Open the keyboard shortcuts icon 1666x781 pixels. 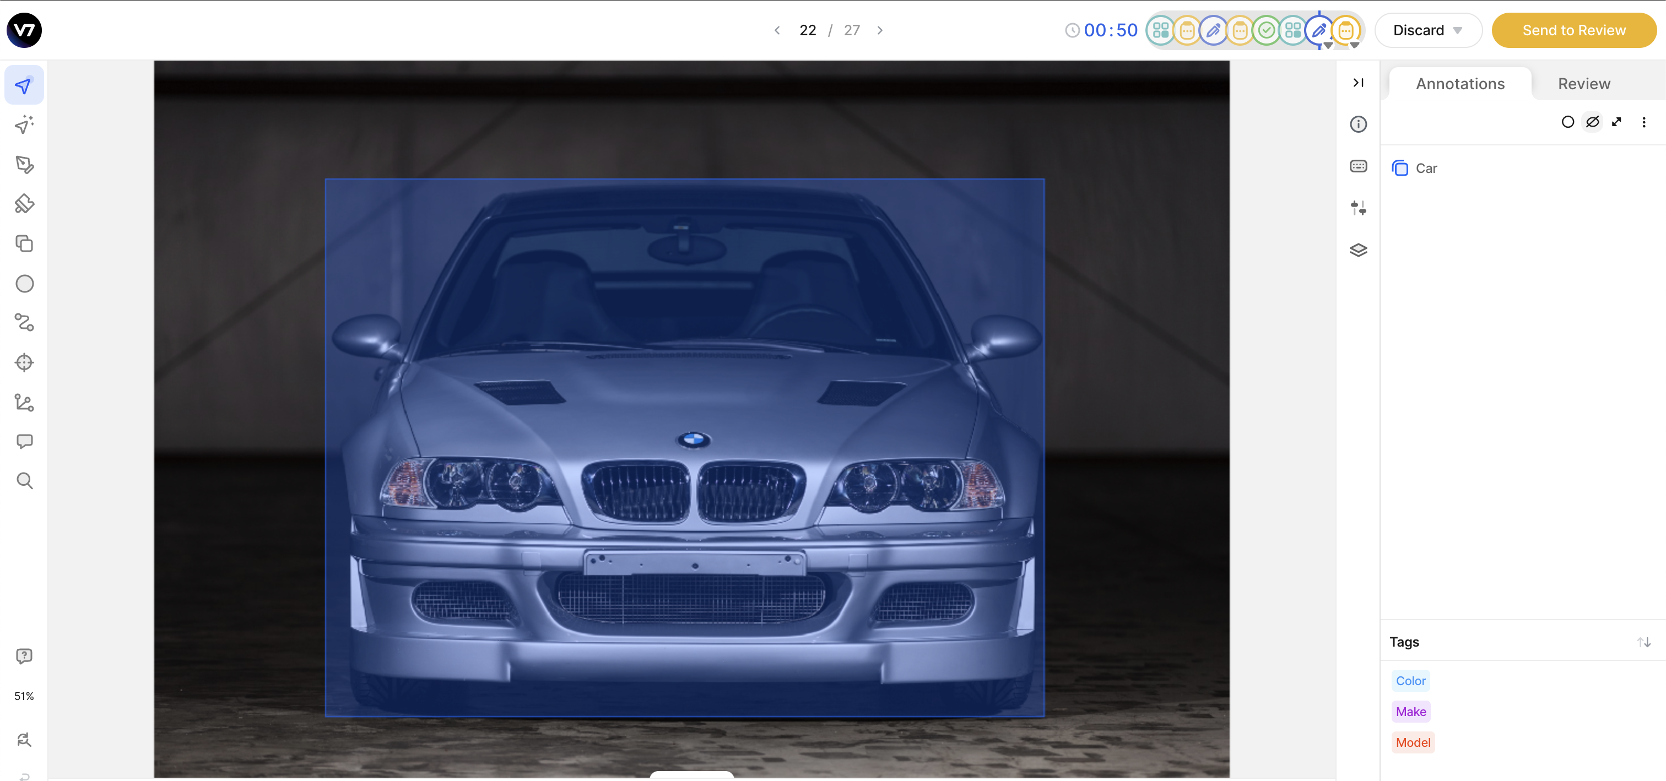pos(1358,166)
